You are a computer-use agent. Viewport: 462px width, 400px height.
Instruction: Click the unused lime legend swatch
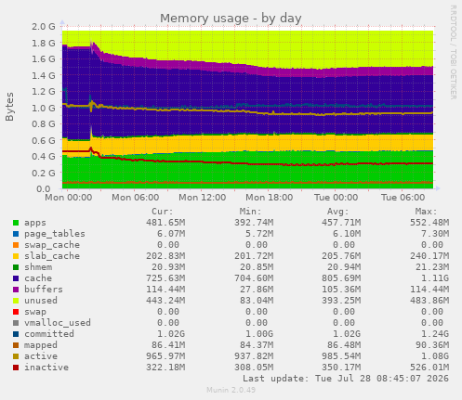coord(16,301)
